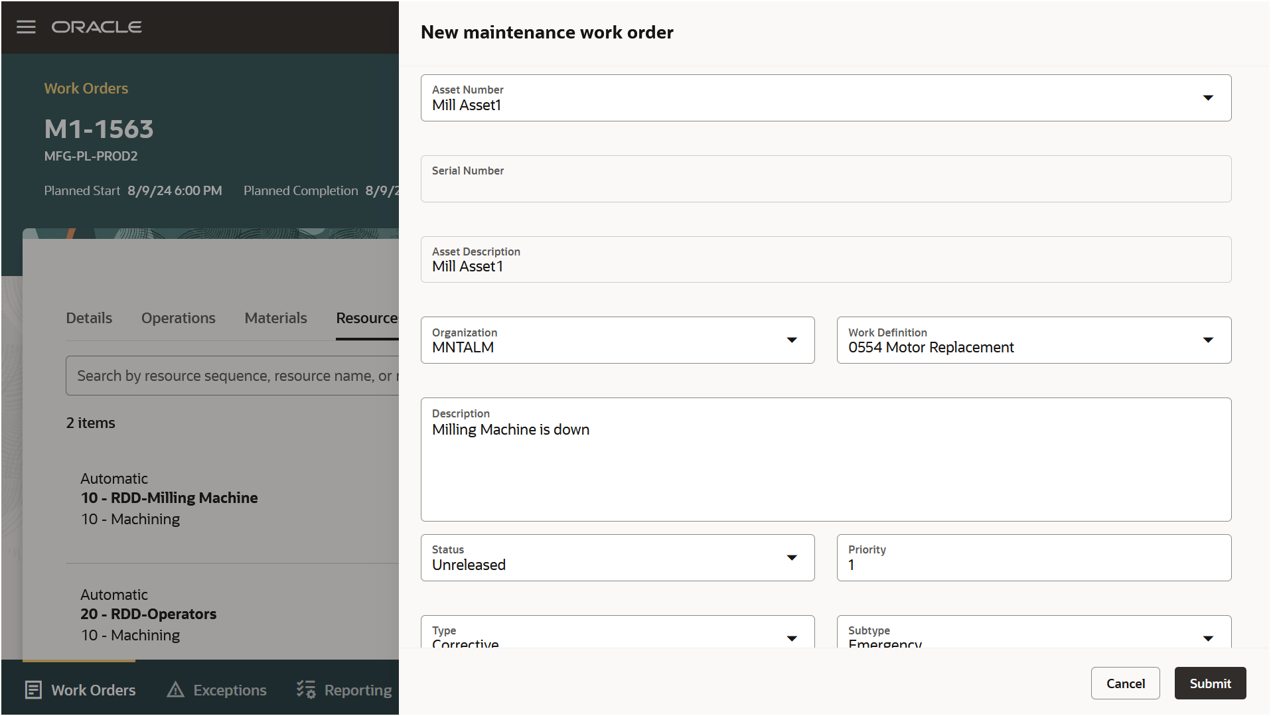Open the Reporting section
The width and height of the screenshot is (1271, 716).
click(x=344, y=690)
